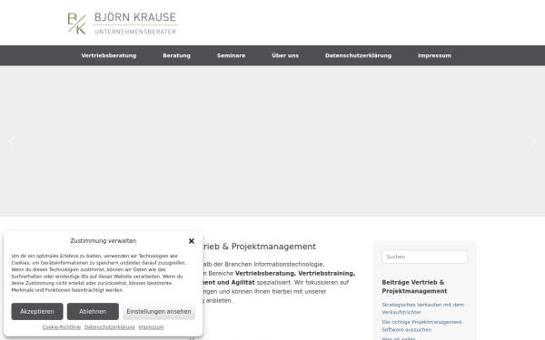Screen dimensions: 545x340
Task: Focus the Suchen search field
Action: (x=424, y=257)
